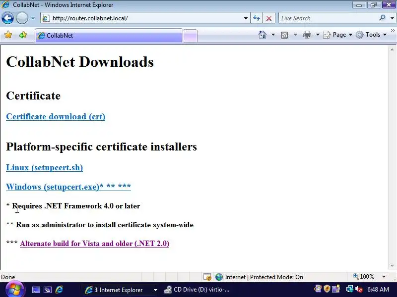This screenshot has height=297, width=397.
Task: Open the recent pages dropdown arrow
Action: click(x=33, y=18)
